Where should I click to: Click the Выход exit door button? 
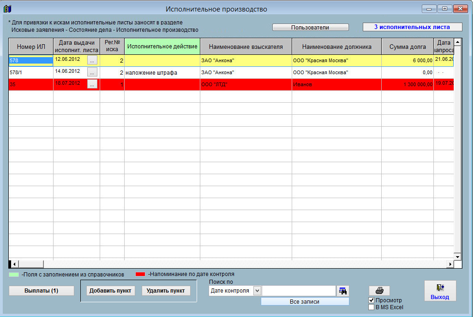point(440,291)
